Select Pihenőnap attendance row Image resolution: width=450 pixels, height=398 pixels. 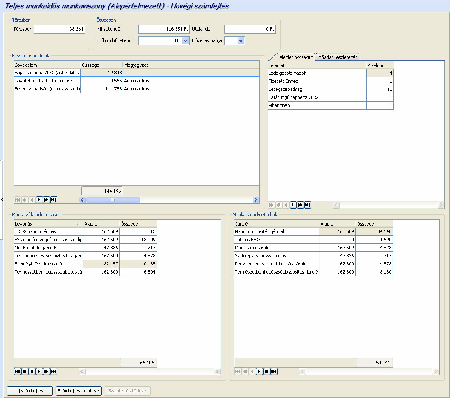[330, 105]
